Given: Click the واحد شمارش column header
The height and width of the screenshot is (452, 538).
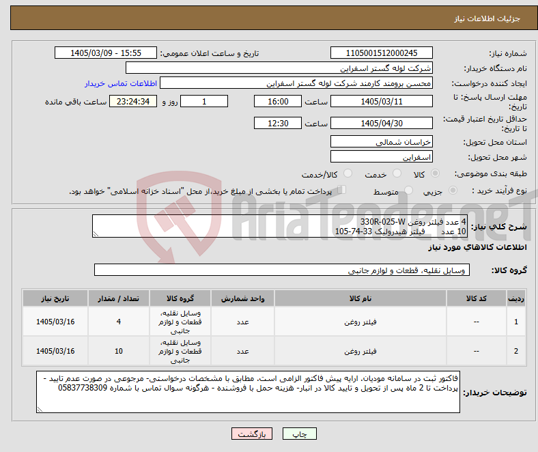Looking at the screenshot, I should tap(242, 298).
